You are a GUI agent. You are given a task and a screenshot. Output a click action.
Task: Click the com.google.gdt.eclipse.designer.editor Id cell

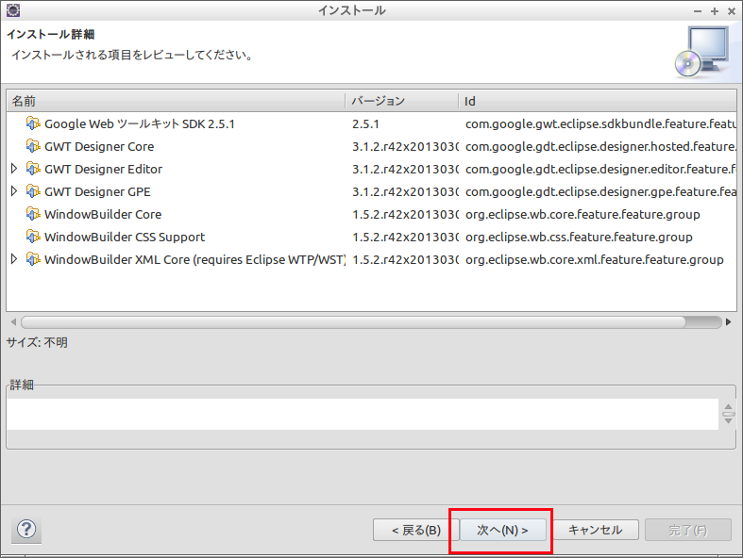tap(600, 169)
